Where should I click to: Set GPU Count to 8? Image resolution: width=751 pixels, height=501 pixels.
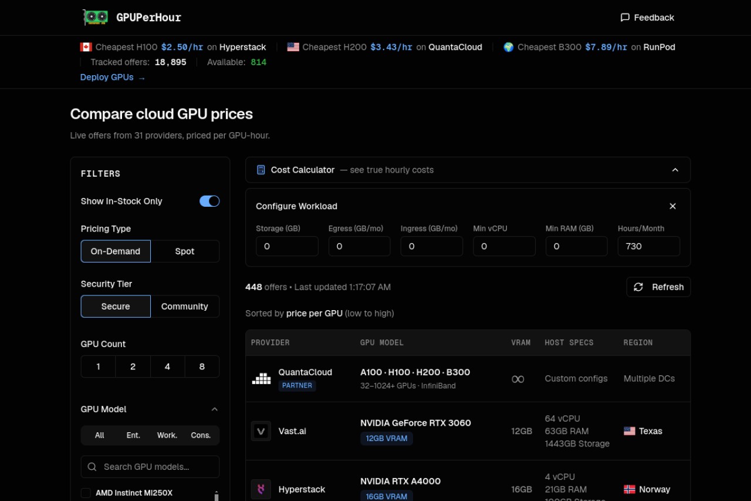pyautogui.click(x=202, y=366)
